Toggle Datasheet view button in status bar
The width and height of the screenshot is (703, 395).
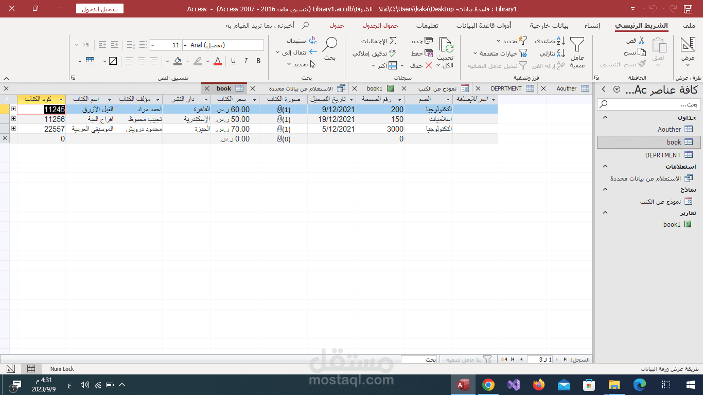click(x=31, y=368)
